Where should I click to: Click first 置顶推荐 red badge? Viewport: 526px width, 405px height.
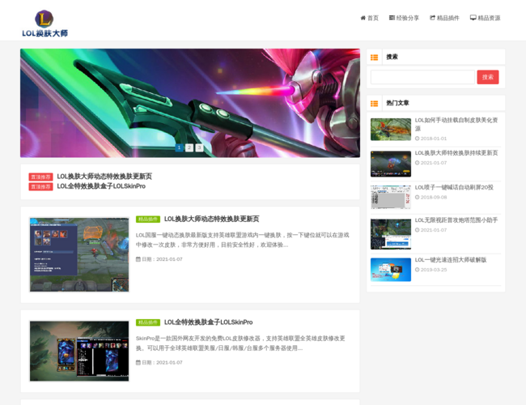click(40, 177)
